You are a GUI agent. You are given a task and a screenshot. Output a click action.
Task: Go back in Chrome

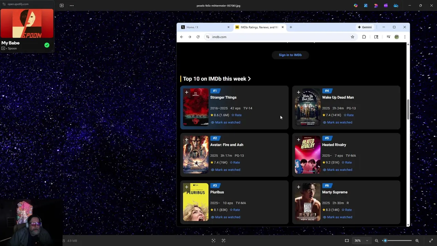[182, 37]
